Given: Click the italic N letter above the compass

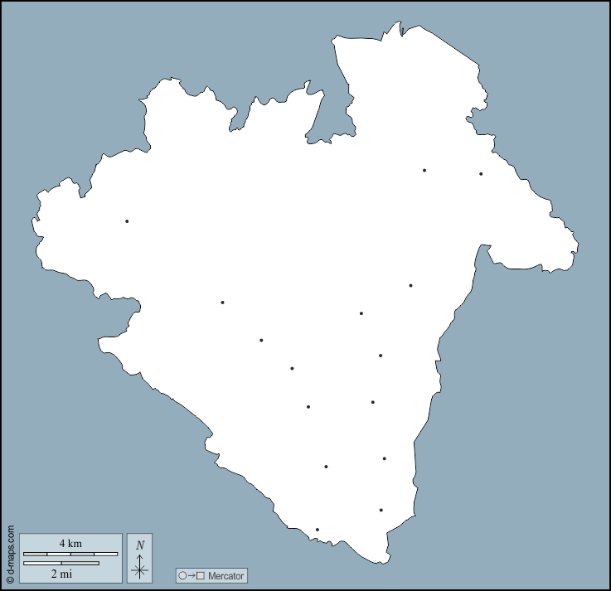Looking at the screenshot, I should point(140,545).
